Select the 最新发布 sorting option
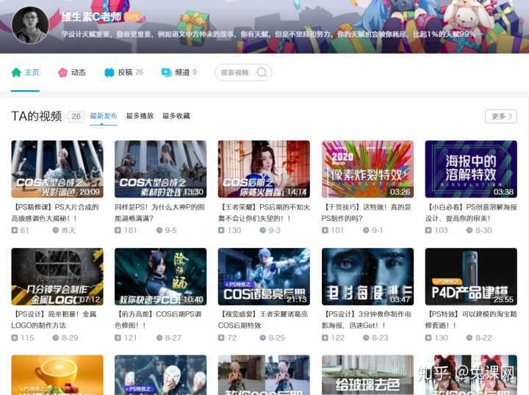529x395 pixels. point(104,116)
